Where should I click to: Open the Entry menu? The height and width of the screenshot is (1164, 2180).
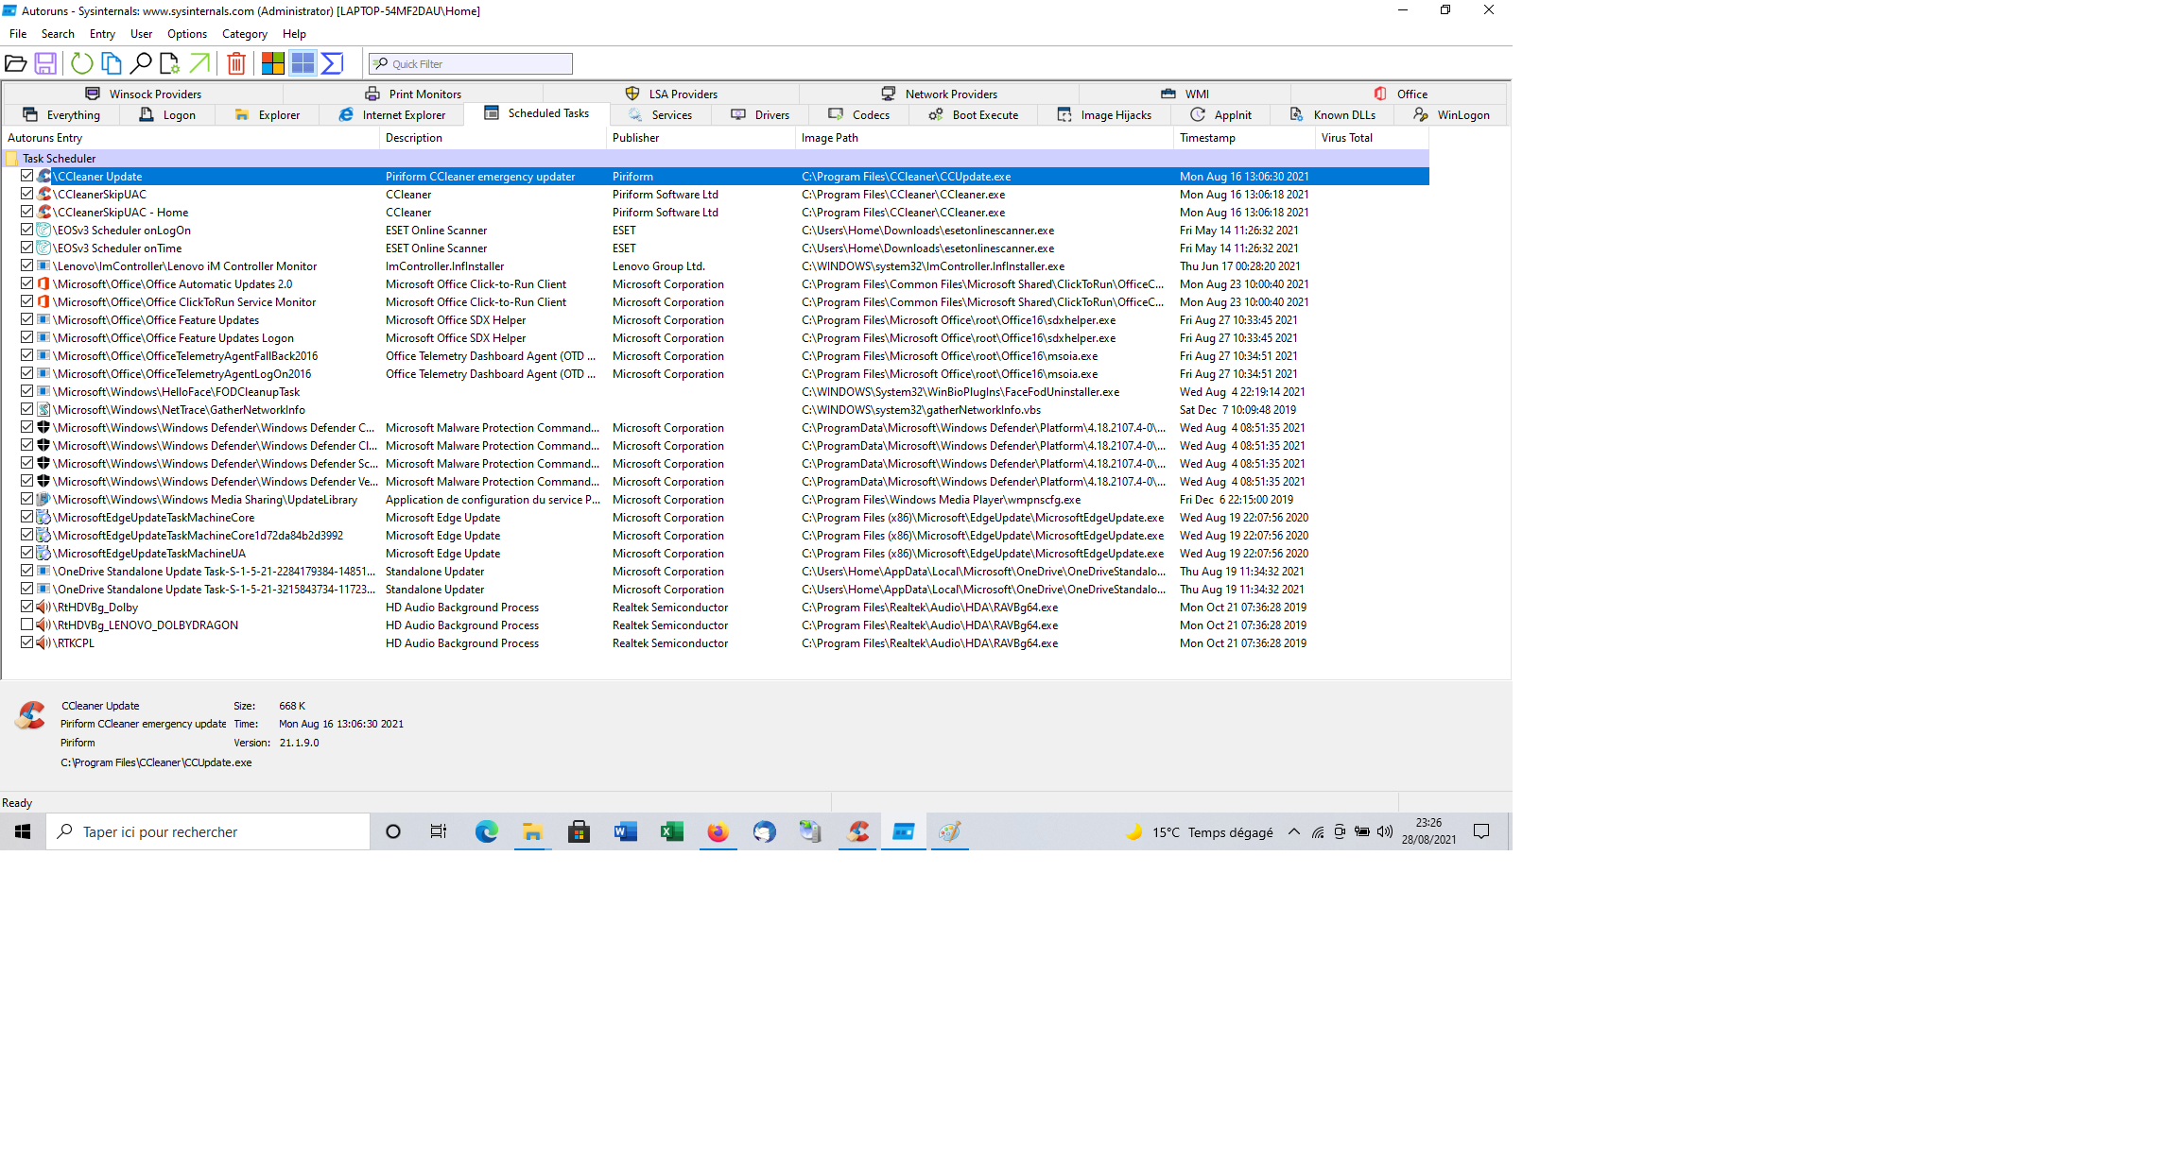tap(102, 33)
